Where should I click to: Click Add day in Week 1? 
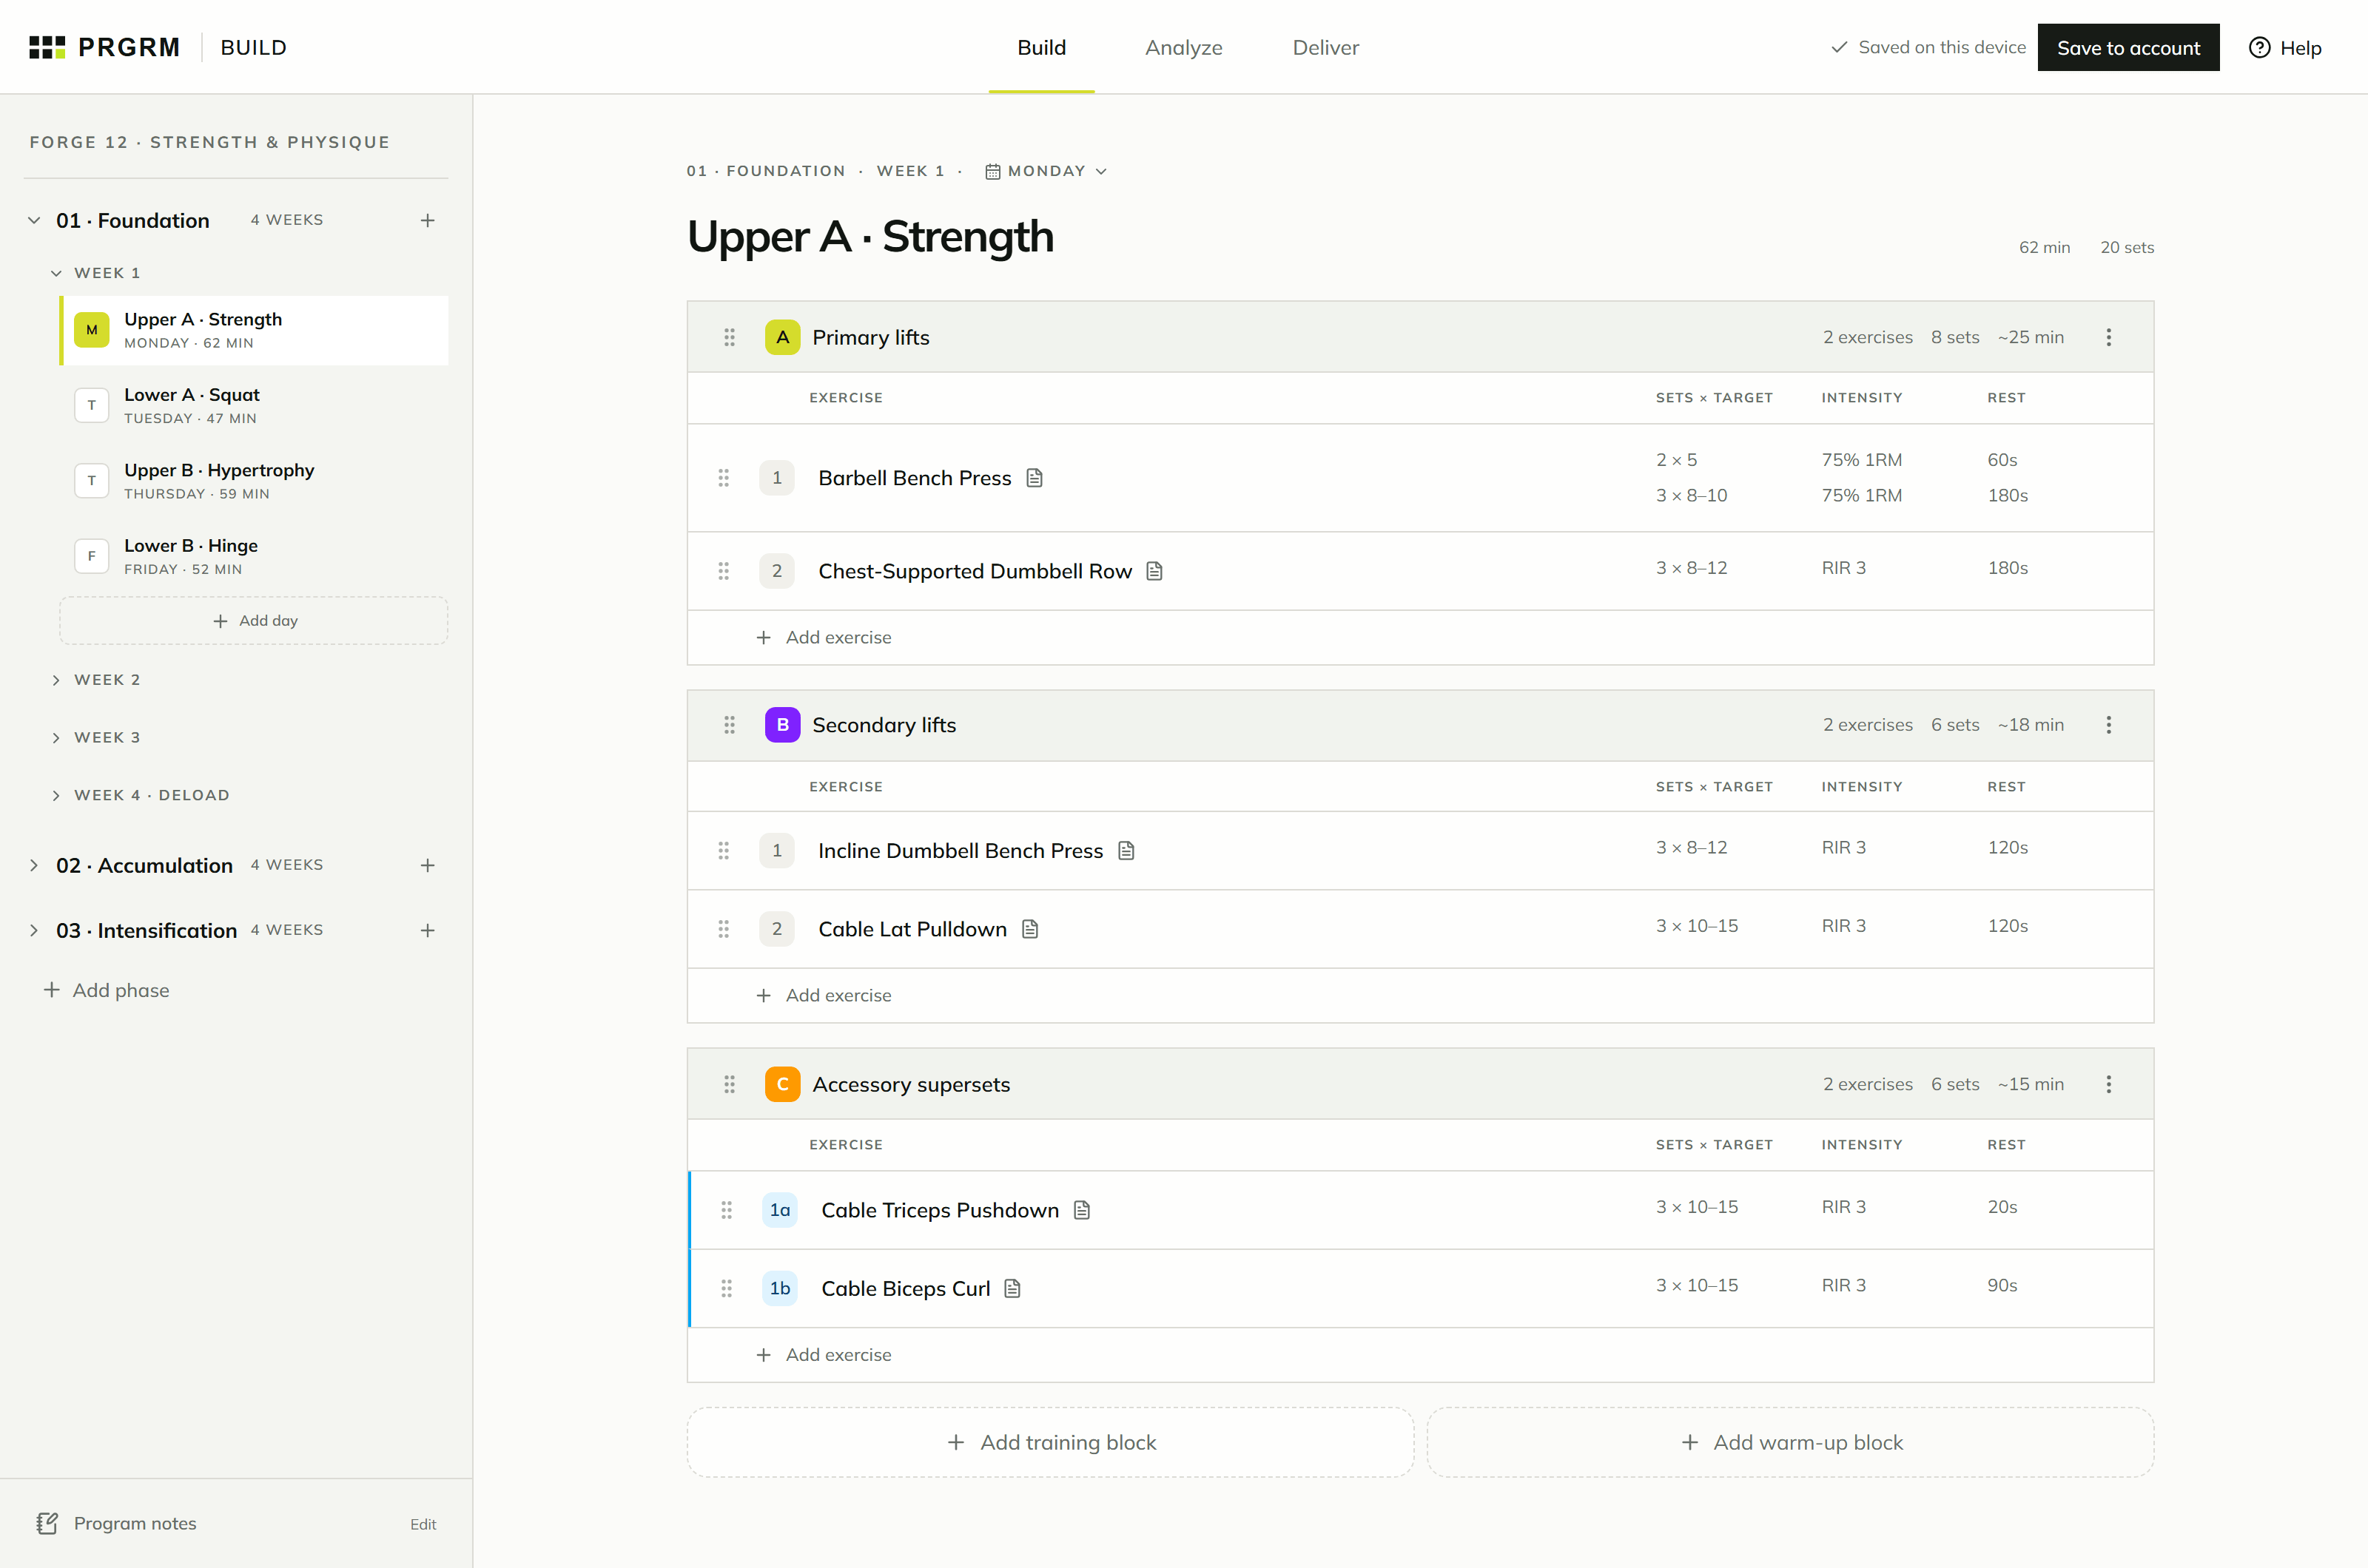(253, 621)
